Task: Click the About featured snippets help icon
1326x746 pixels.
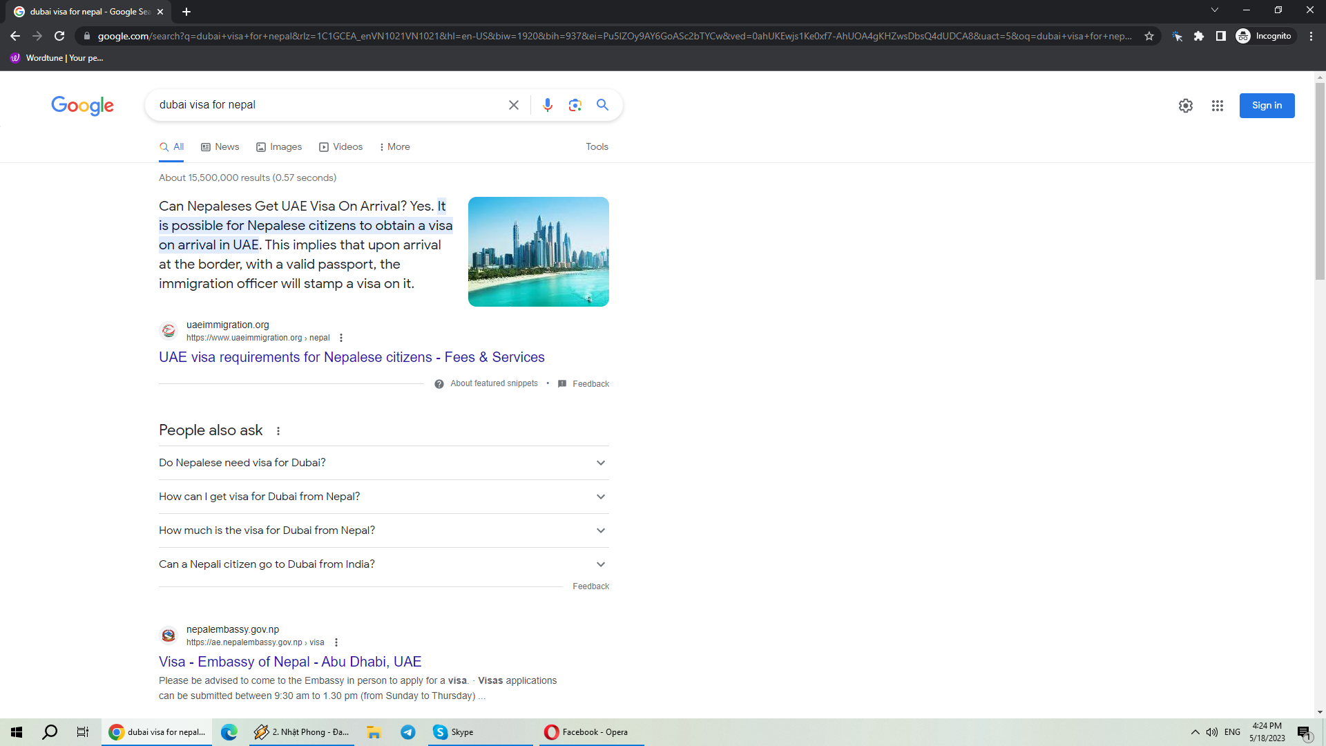Action: coord(439,383)
